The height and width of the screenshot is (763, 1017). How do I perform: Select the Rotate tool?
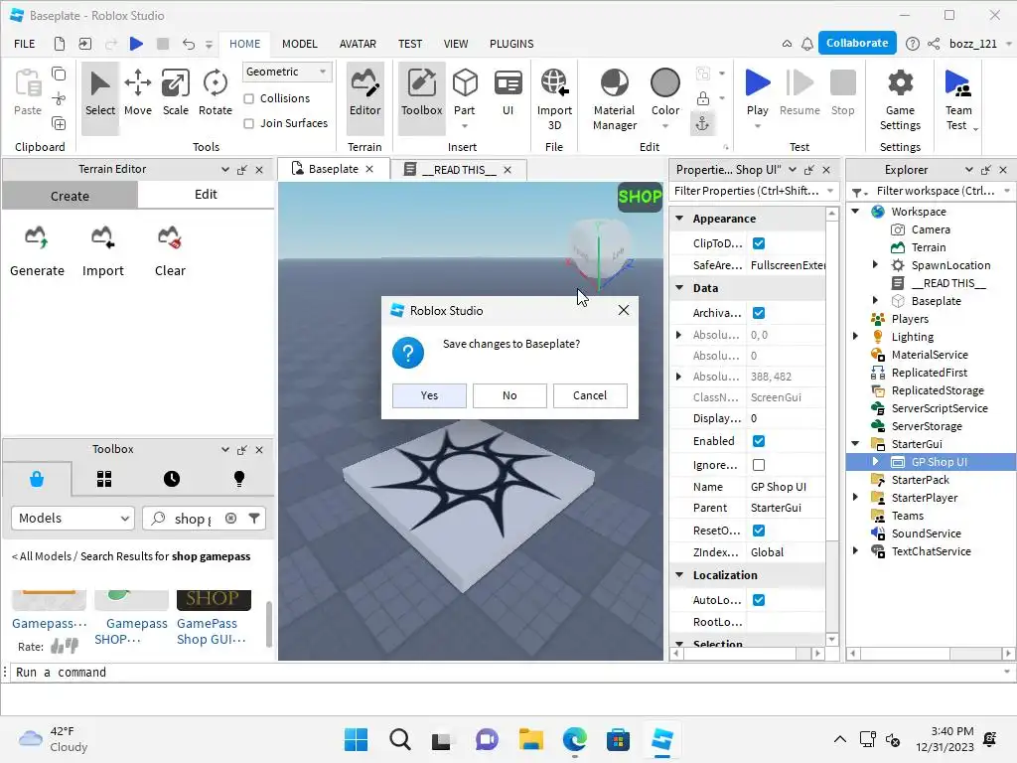pyautogui.click(x=215, y=92)
